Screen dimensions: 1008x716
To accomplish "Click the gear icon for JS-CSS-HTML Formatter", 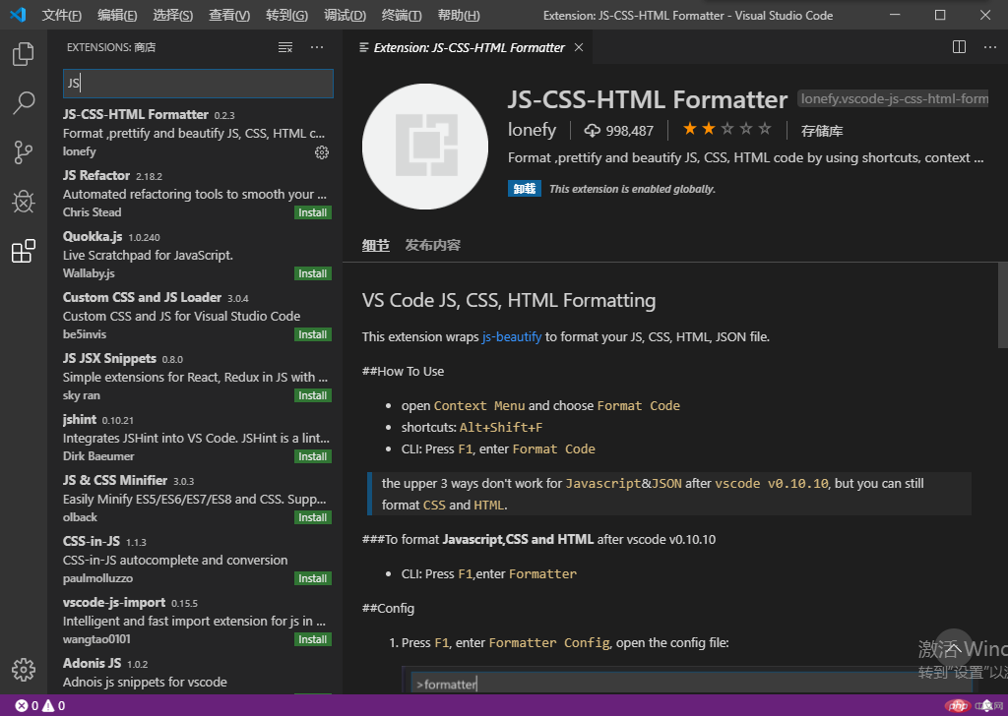I will point(322,152).
